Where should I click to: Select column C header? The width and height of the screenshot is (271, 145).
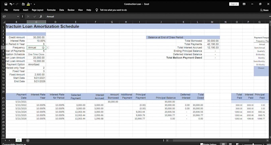click(36, 22)
